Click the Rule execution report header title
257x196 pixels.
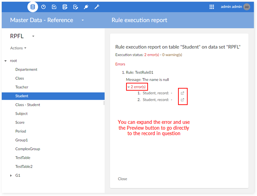point(139,20)
